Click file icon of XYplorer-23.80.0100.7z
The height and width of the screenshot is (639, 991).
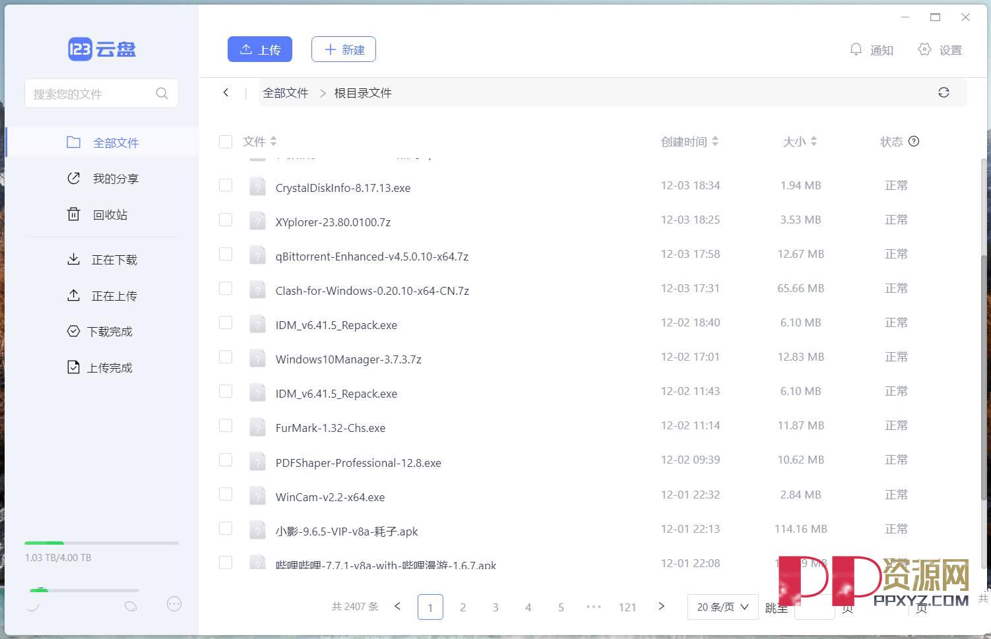257,222
